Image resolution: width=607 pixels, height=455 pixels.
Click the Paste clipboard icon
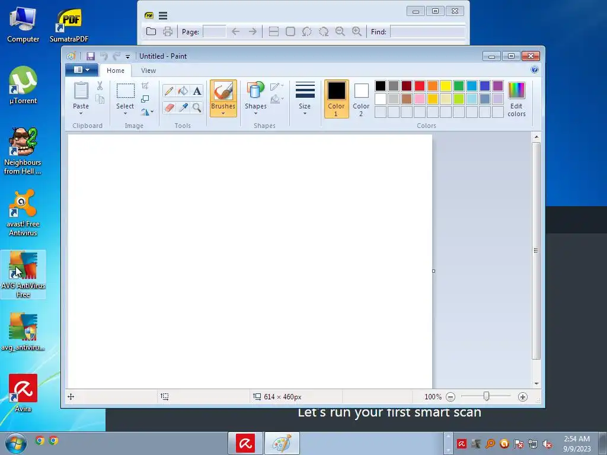pyautogui.click(x=81, y=91)
